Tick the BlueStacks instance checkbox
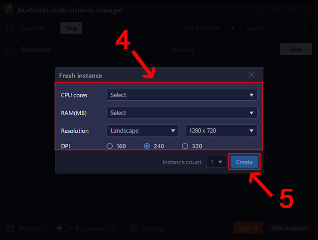 [x=10, y=49]
